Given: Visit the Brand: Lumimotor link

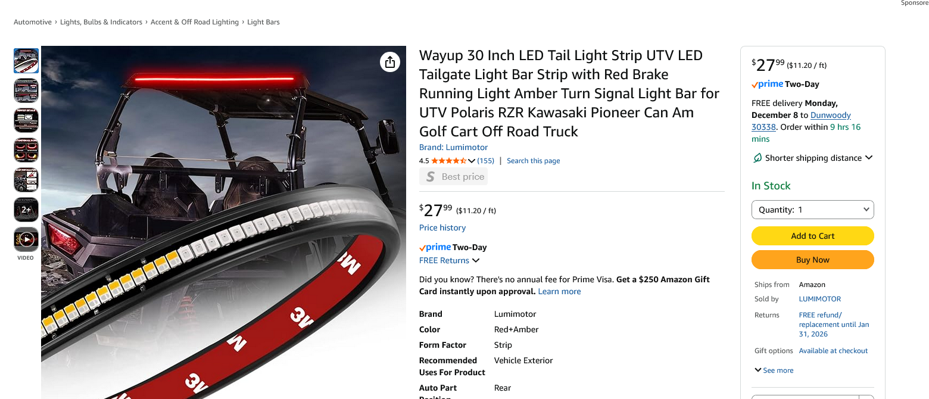Looking at the screenshot, I should pos(453,147).
